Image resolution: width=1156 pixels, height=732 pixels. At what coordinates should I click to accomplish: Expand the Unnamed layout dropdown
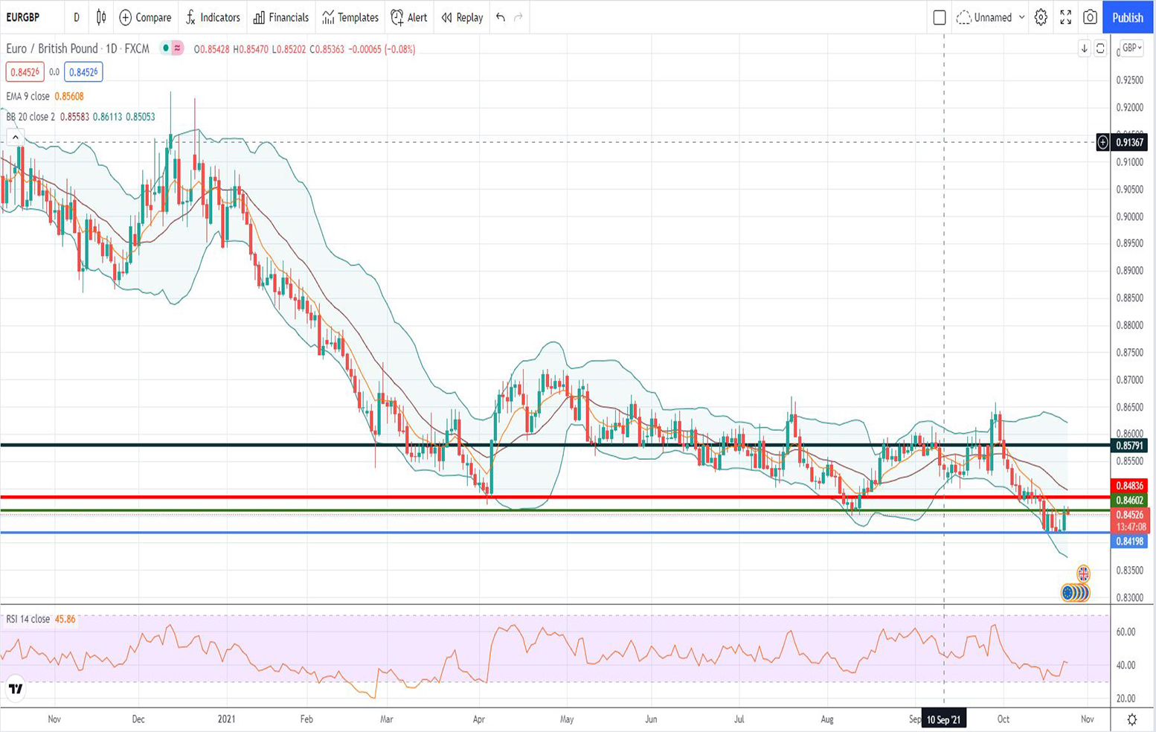pyautogui.click(x=1021, y=17)
